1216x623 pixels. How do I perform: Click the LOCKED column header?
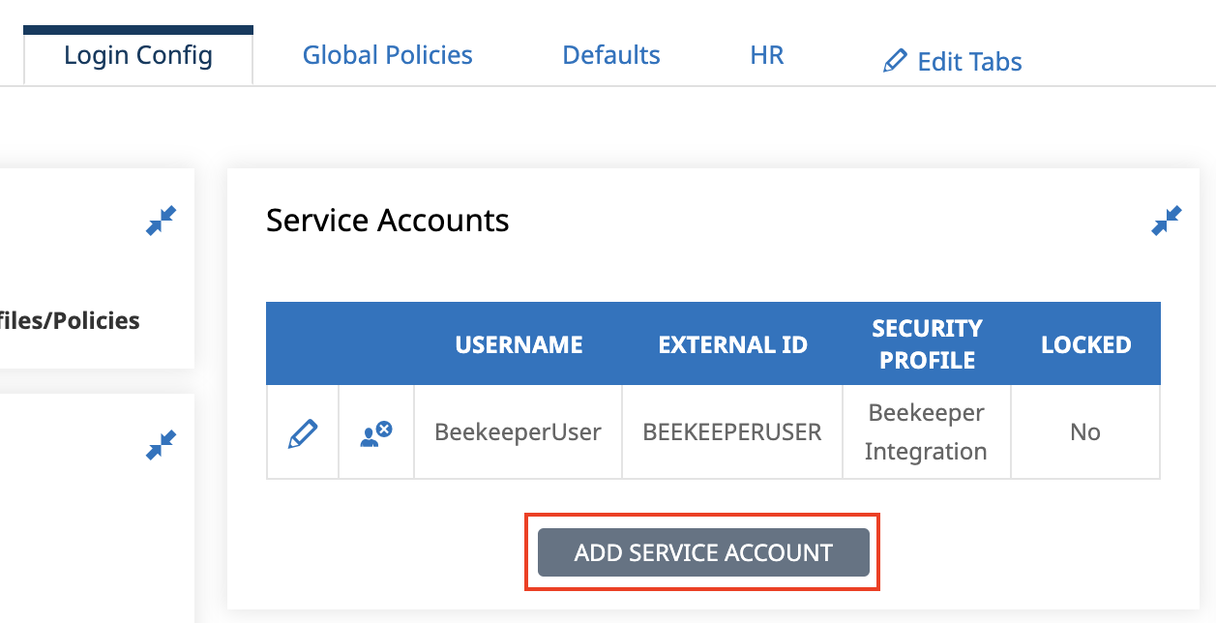click(1085, 343)
